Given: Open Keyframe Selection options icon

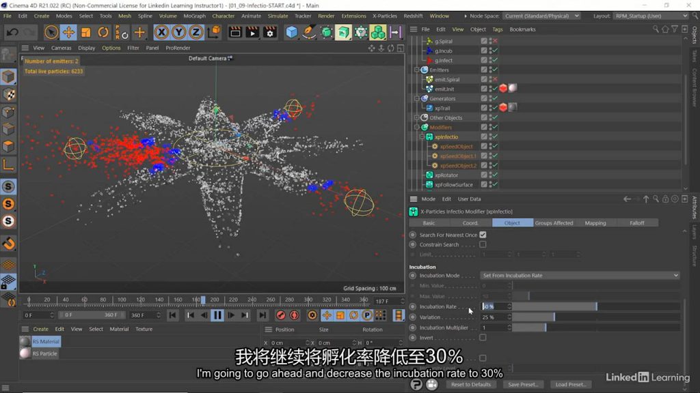Looking at the screenshot, I should click(312, 315).
